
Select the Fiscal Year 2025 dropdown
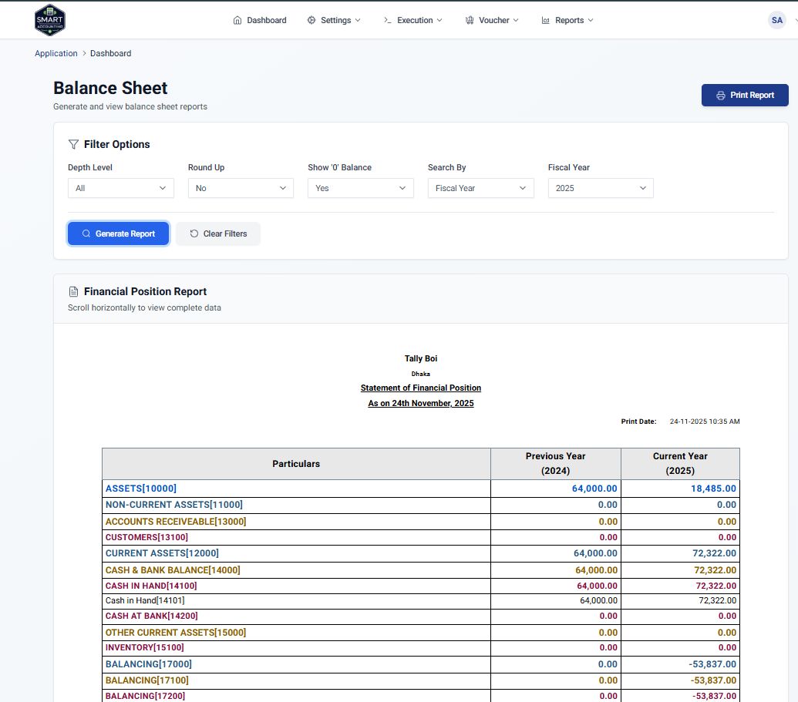601,188
